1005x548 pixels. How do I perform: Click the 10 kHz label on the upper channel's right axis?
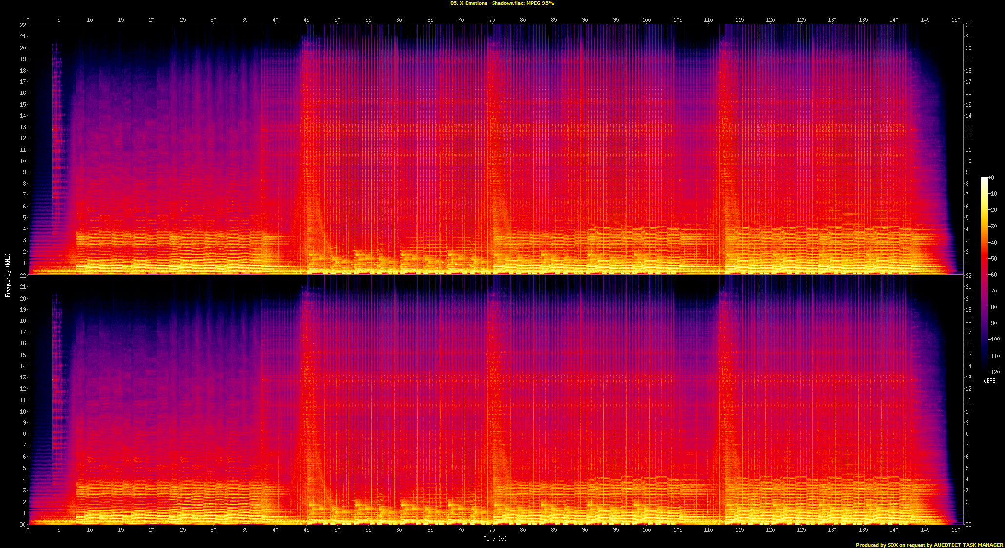point(968,161)
